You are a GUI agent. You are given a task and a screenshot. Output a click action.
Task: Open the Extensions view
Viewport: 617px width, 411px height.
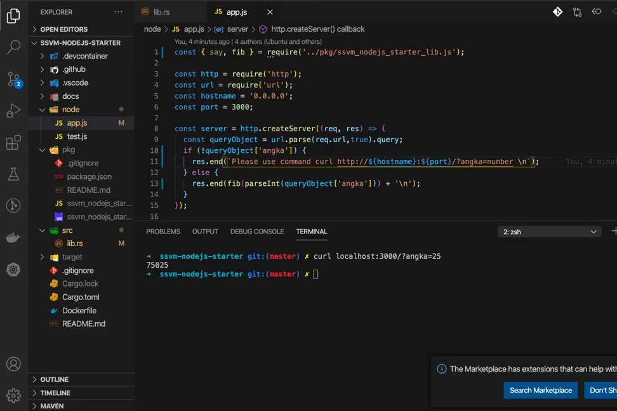[x=13, y=142]
